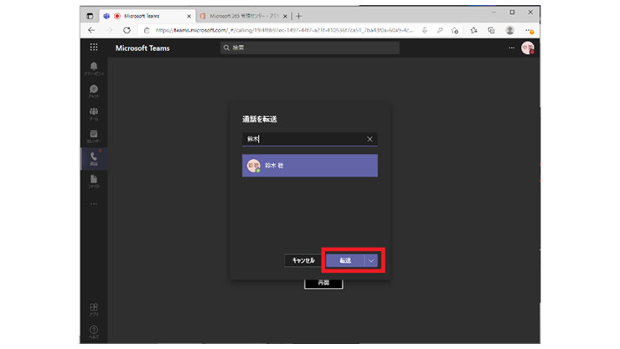Open browser Collections icon
The width and height of the screenshot is (620, 349).
[x=492, y=30]
